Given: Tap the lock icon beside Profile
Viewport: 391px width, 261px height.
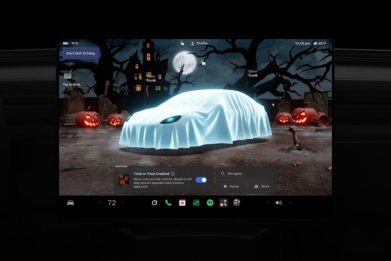Looking at the screenshot, I should click(182, 43).
